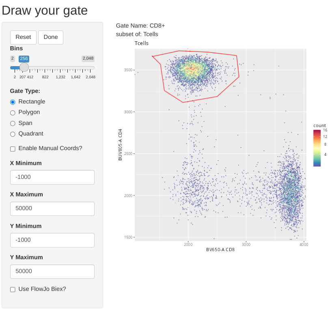
Task: Click the BUV805-A CD4 y-axis label
Action: pos(120,145)
